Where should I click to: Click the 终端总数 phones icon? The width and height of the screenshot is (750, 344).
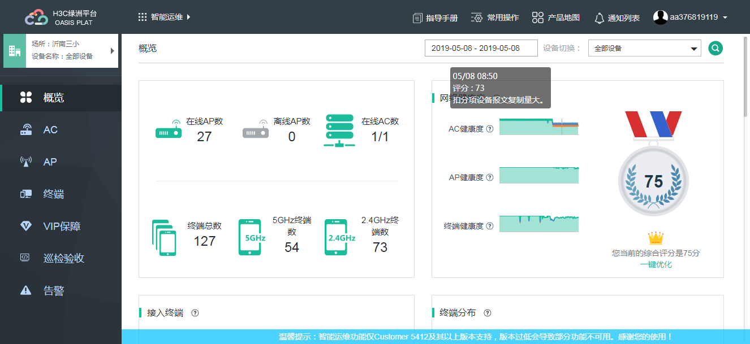point(164,238)
